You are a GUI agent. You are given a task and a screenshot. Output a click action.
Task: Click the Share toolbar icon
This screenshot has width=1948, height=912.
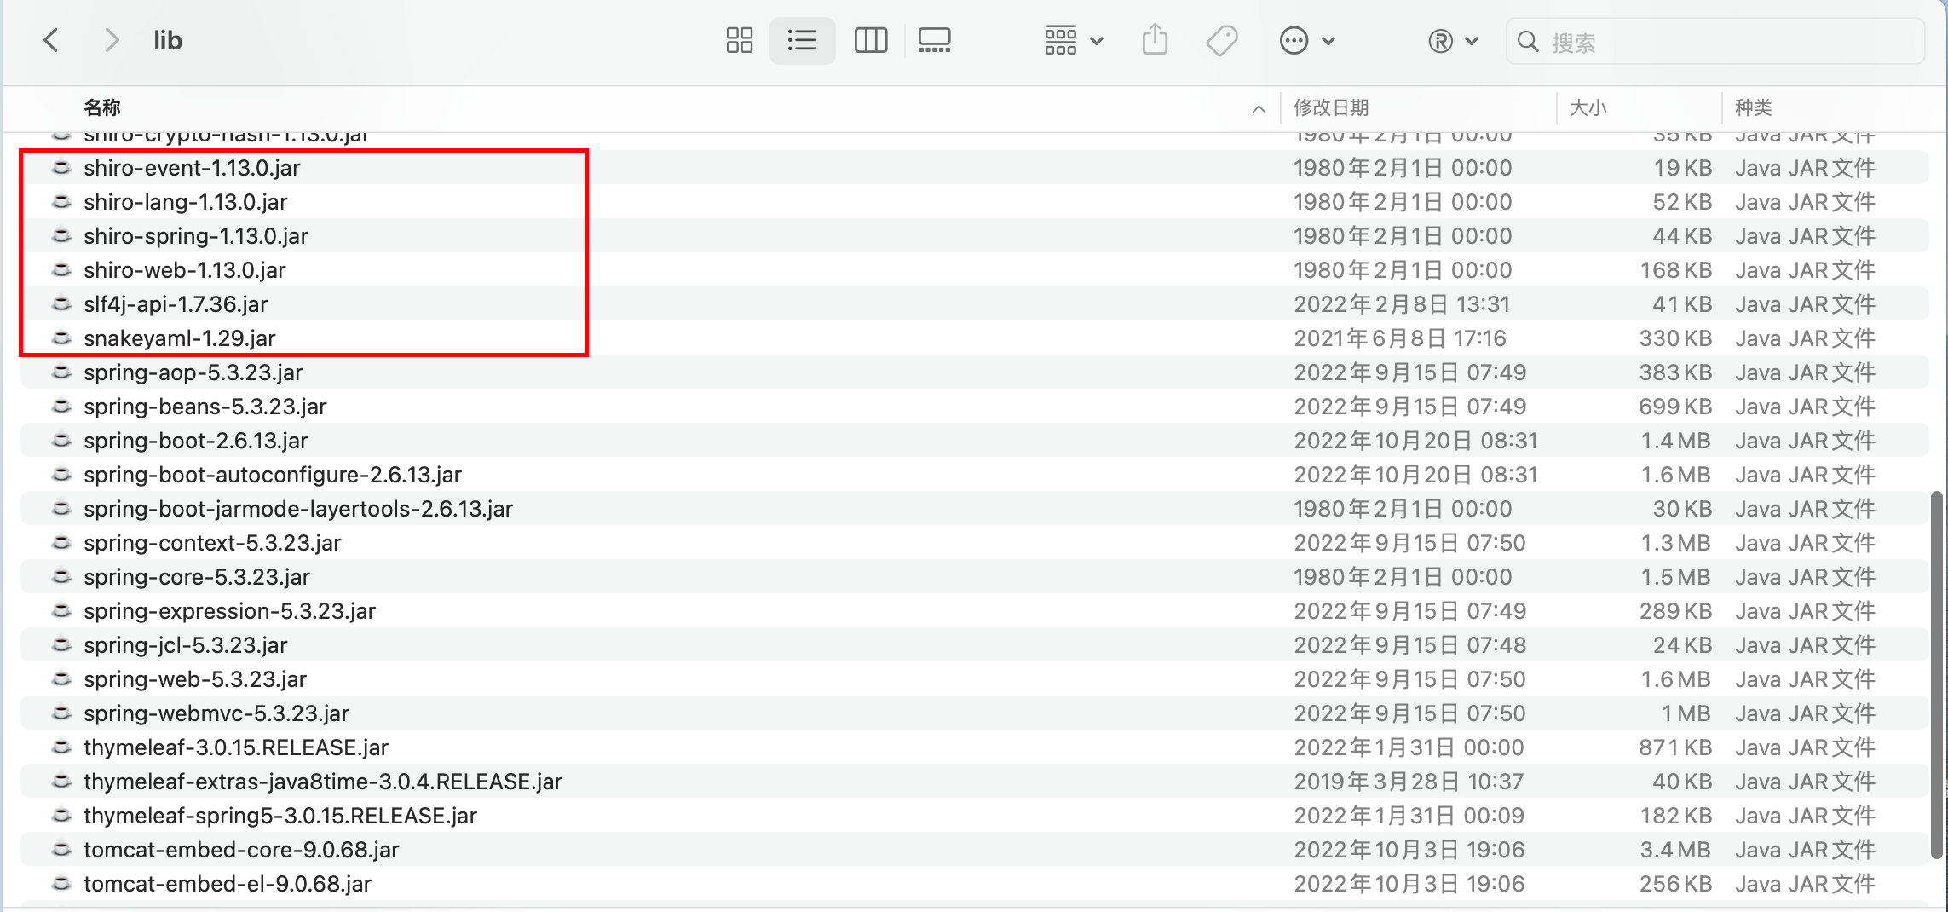click(1155, 40)
